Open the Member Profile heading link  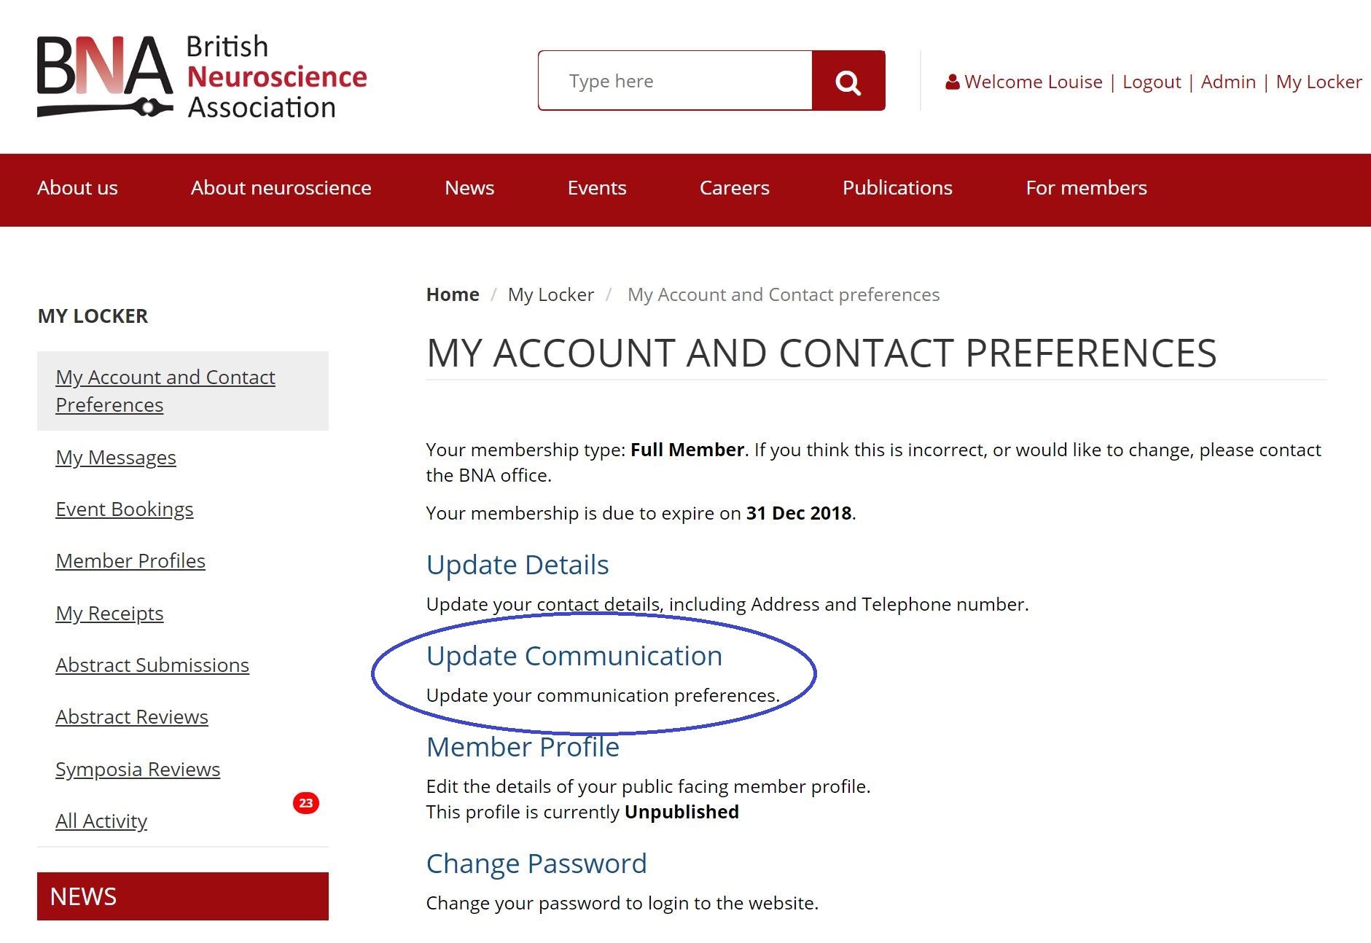click(523, 747)
